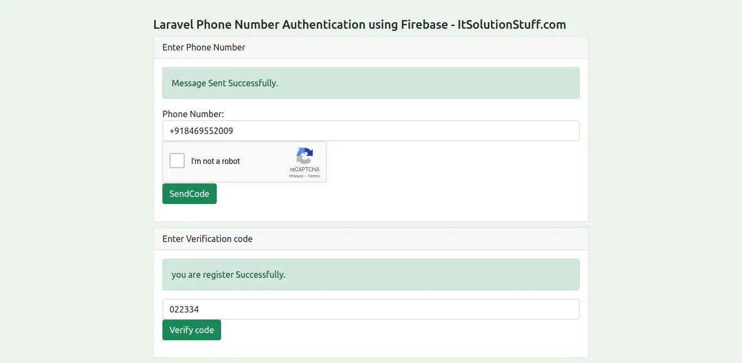The width and height of the screenshot is (742, 363).
Task: Click the Phone Number: field label
Action: (193, 114)
